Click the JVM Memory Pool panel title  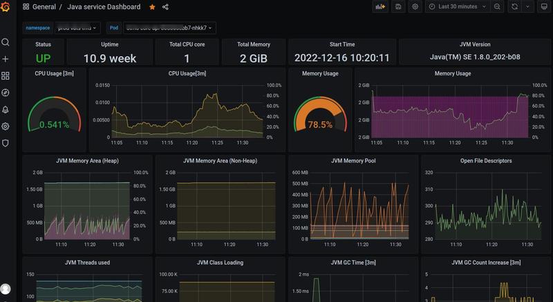[353, 161]
